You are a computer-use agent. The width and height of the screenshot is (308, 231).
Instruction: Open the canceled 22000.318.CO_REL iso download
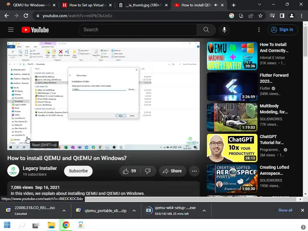pos(35,210)
